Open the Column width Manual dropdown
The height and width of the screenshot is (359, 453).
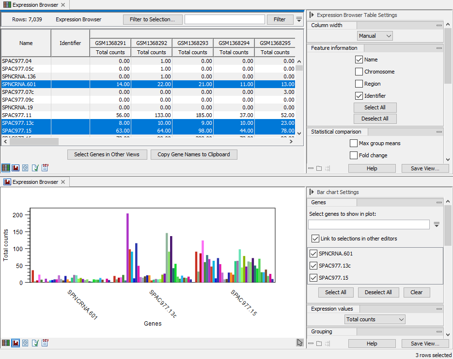click(x=375, y=36)
